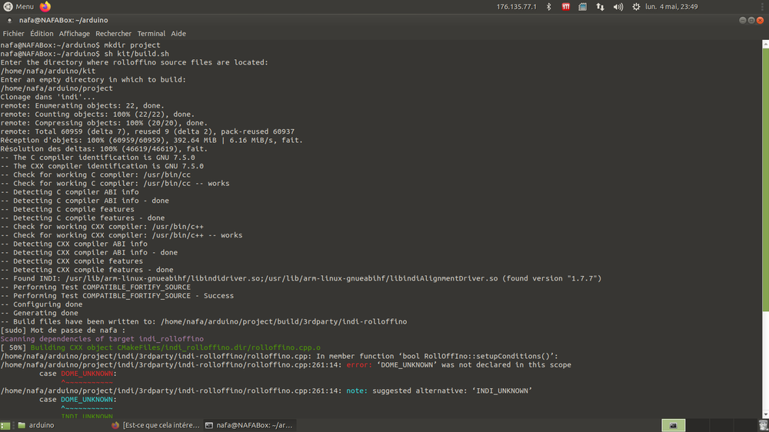Click '[sudo] Mot de passe de nafa' line
This screenshot has width=769, height=432.
click(63, 330)
